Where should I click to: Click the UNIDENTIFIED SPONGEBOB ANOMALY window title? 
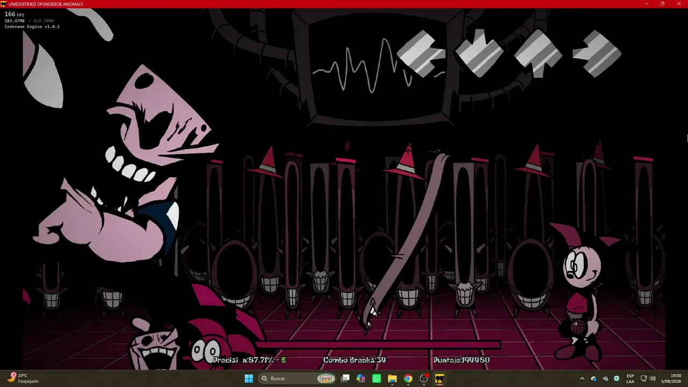coord(46,4)
